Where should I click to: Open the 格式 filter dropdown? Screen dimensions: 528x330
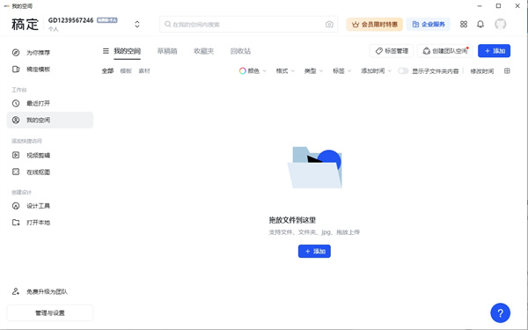pos(285,71)
